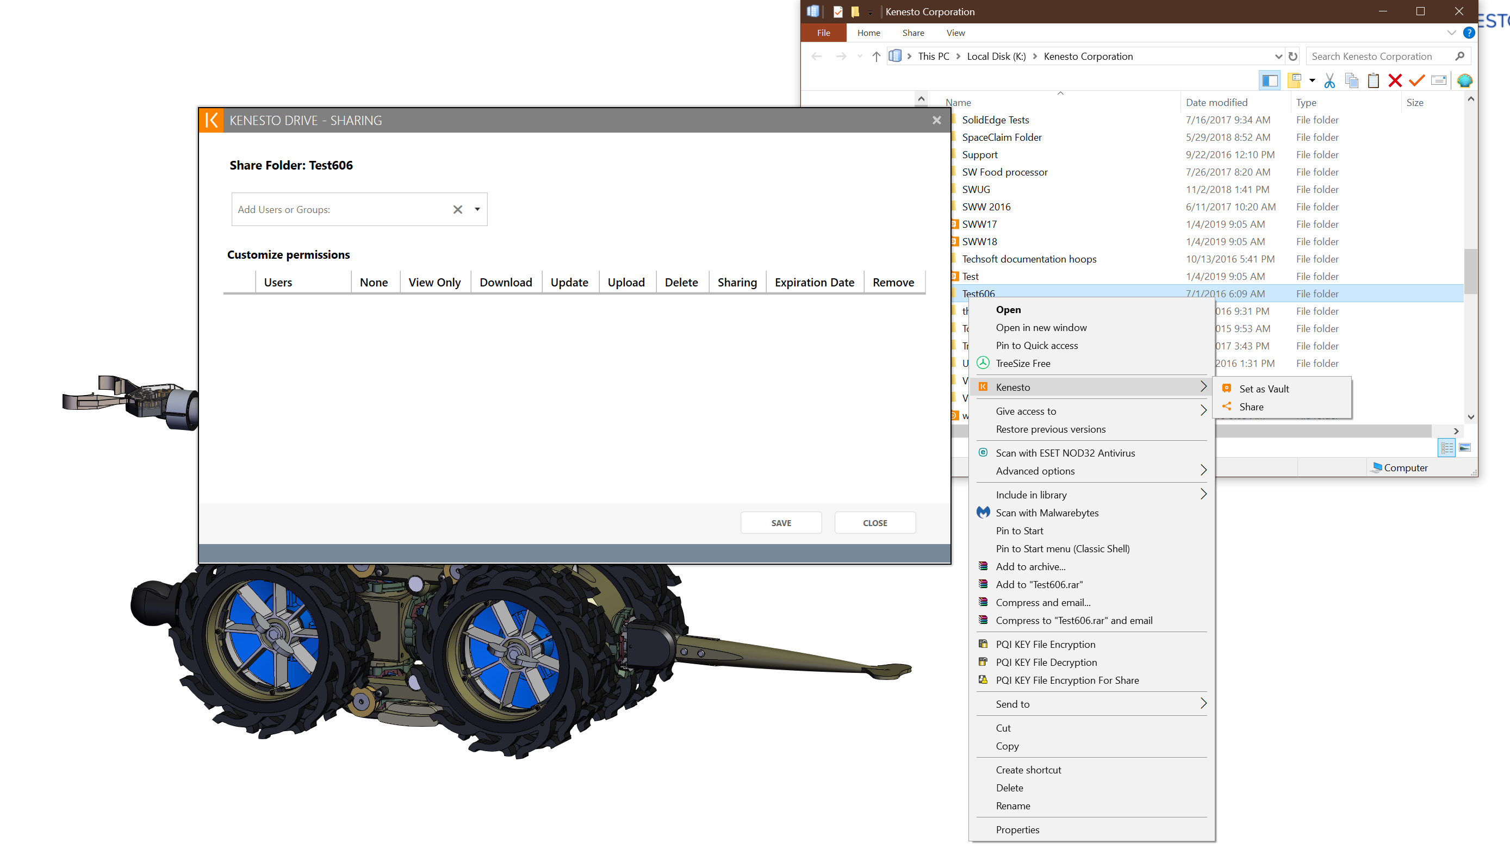Expand the Kenesto submenu entry

pyautogui.click(x=1091, y=387)
